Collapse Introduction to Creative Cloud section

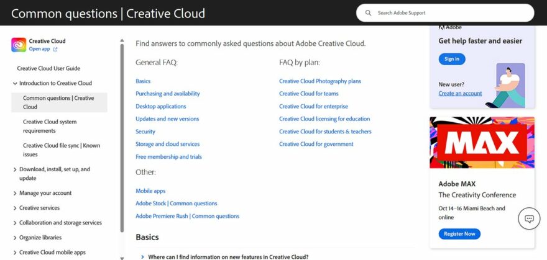pyautogui.click(x=15, y=84)
